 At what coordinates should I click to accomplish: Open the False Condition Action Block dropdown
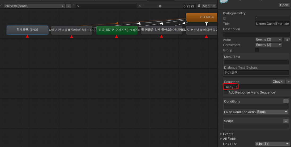point(272,112)
